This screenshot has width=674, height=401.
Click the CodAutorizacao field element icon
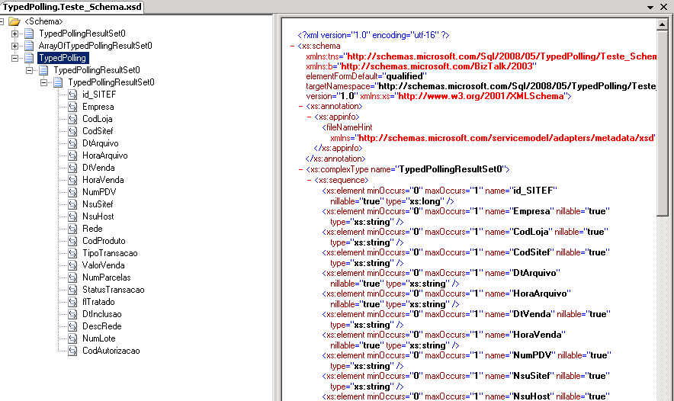(72, 351)
